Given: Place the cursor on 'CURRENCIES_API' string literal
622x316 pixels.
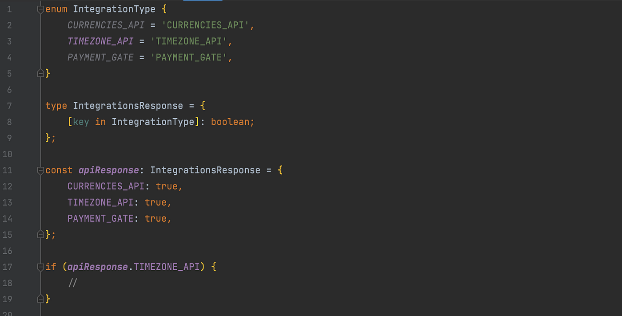Looking at the screenshot, I should tap(205, 25).
